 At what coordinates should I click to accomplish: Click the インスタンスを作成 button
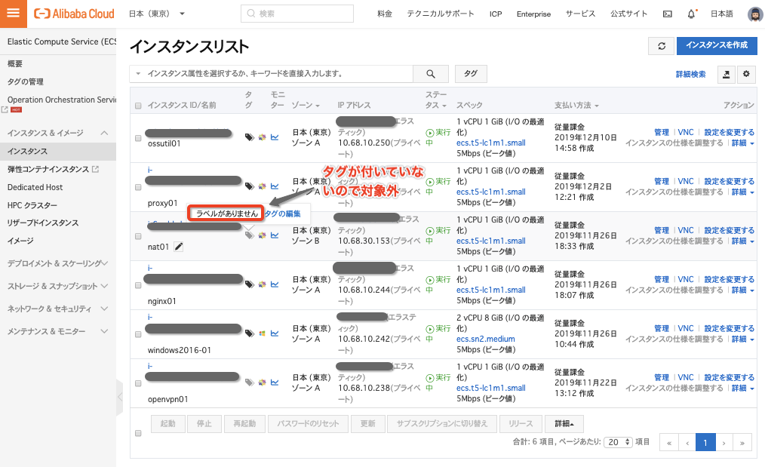point(716,45)
